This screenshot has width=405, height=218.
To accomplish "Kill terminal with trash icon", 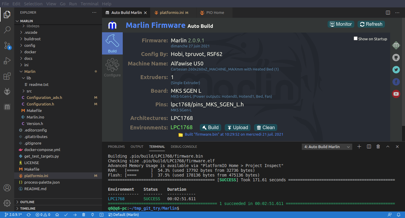I will [x=378, y=147].
